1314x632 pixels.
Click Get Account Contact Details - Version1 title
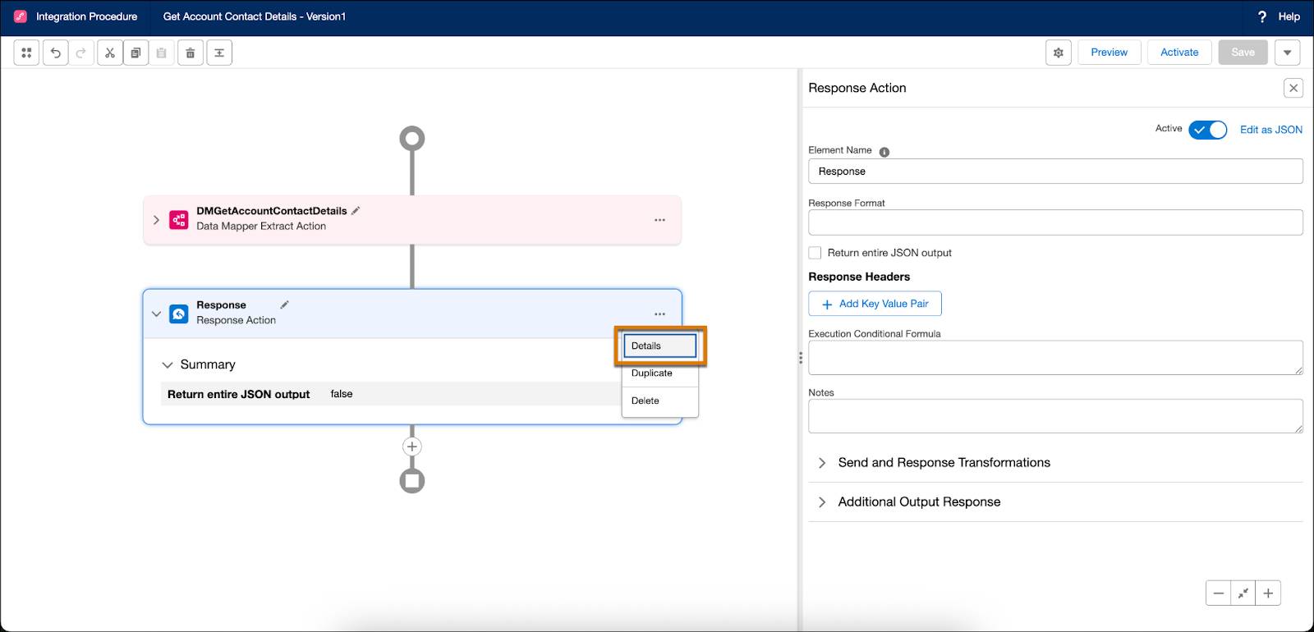255,16
